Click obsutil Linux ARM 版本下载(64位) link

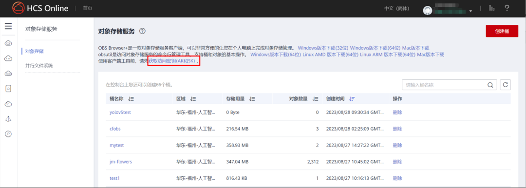[x=388, y=55]
